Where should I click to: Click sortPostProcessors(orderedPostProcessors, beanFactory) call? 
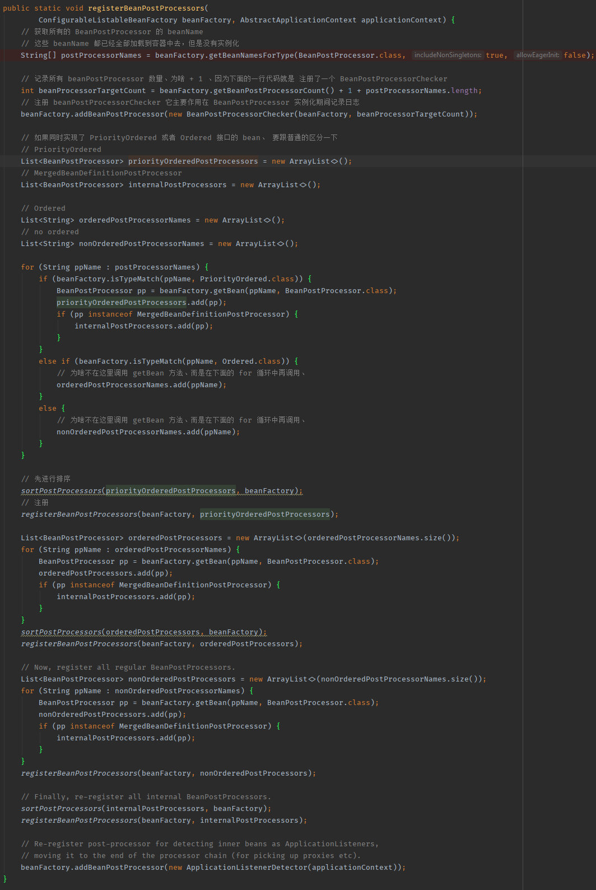pos(144,632)
